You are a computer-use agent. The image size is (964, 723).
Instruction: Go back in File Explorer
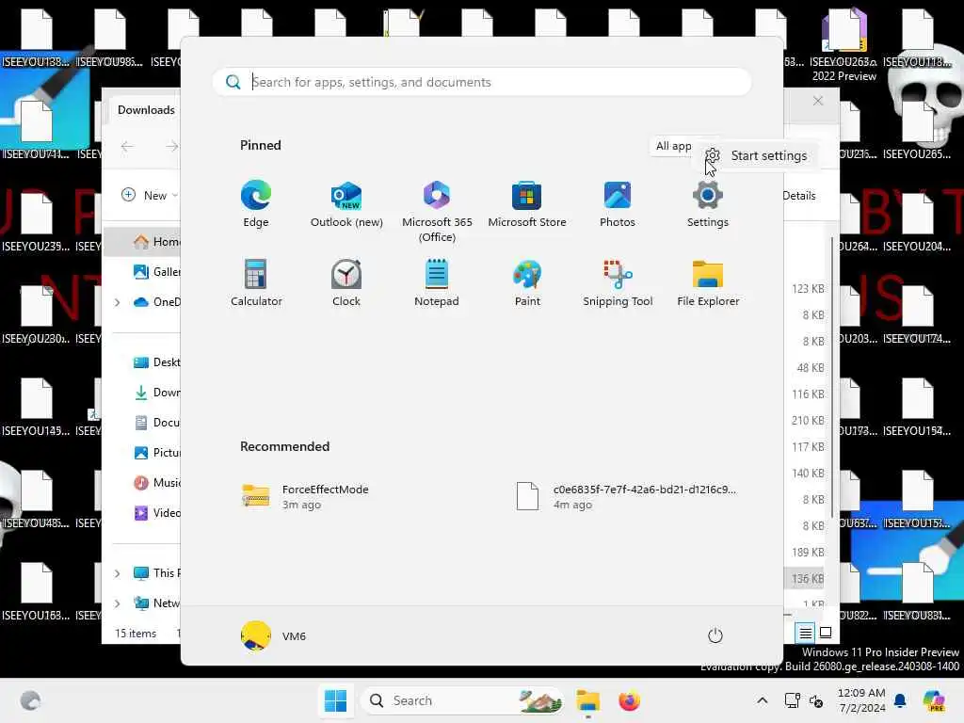pyautogui.click(x=127, y=146)
